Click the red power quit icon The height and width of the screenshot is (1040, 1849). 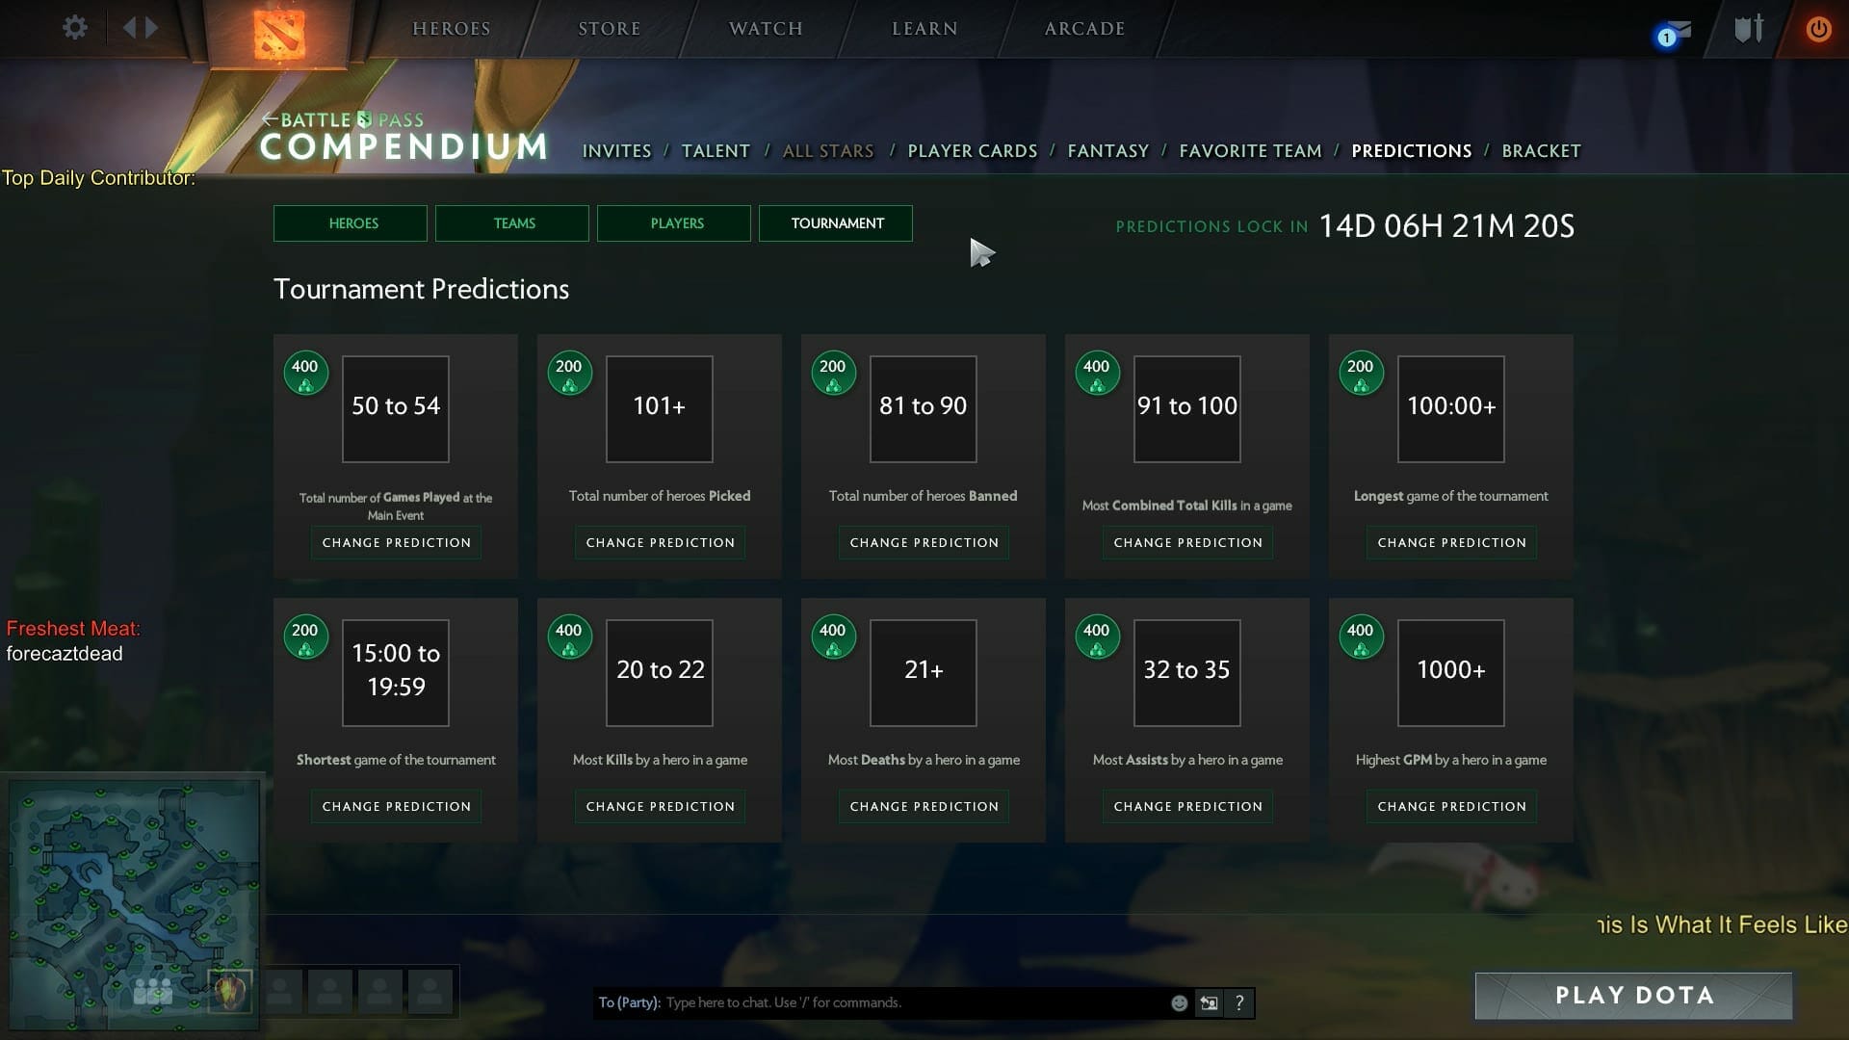(1818, 29)
